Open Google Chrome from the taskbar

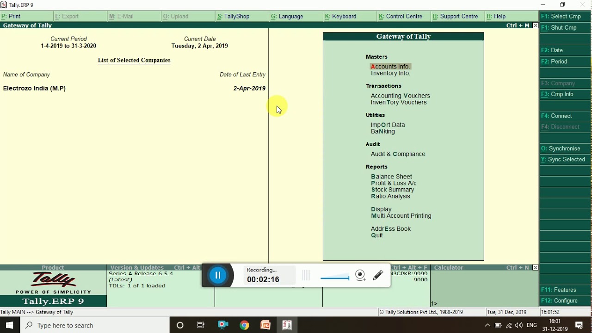point(244,325)
